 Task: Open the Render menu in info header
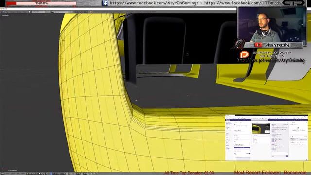click(x=12, y=12)
